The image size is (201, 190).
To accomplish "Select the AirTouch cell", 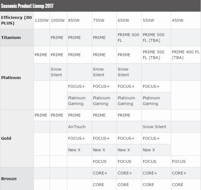I will point(77,127).
